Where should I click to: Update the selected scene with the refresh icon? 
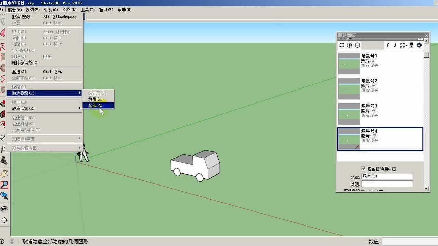click(x=342, y=45)
